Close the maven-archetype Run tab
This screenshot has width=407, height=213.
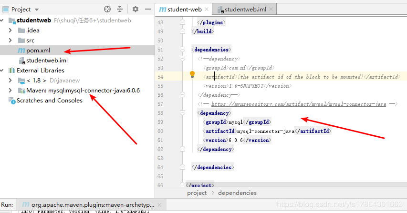pyautogui.click(x=159, y=205)
